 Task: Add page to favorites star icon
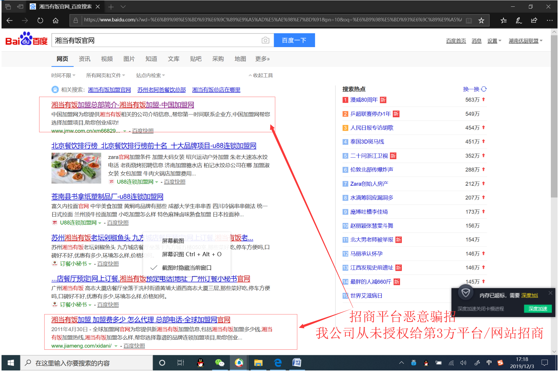pyautogui.click(x=481, y=20)
